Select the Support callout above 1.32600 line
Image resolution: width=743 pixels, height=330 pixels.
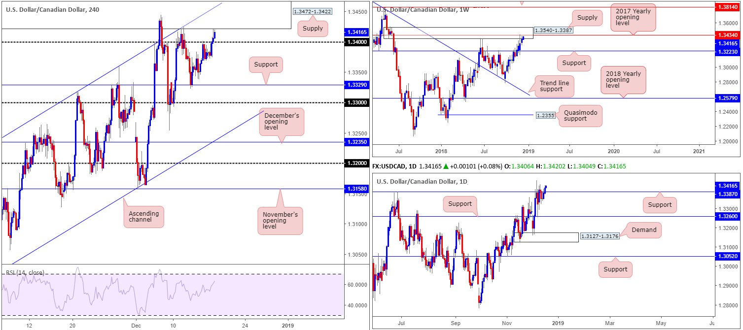tap(460, 204)
